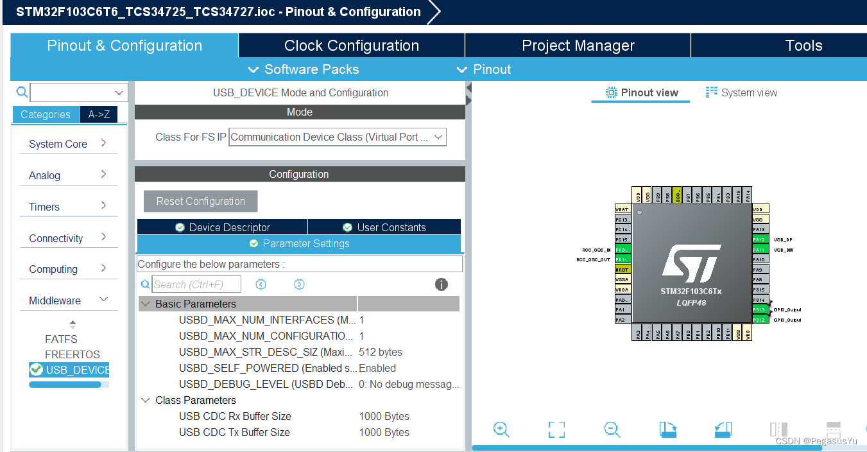
Task: Toggle the horizontal split view icon
Action: point(834,430)
